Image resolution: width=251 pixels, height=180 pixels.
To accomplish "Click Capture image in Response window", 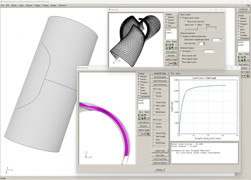I will click(x=171, y=59).
